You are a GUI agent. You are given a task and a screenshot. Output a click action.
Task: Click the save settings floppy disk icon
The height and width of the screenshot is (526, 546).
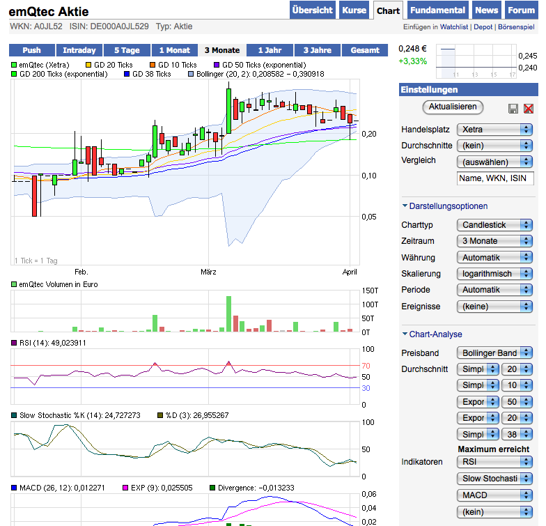pos(513,109)
